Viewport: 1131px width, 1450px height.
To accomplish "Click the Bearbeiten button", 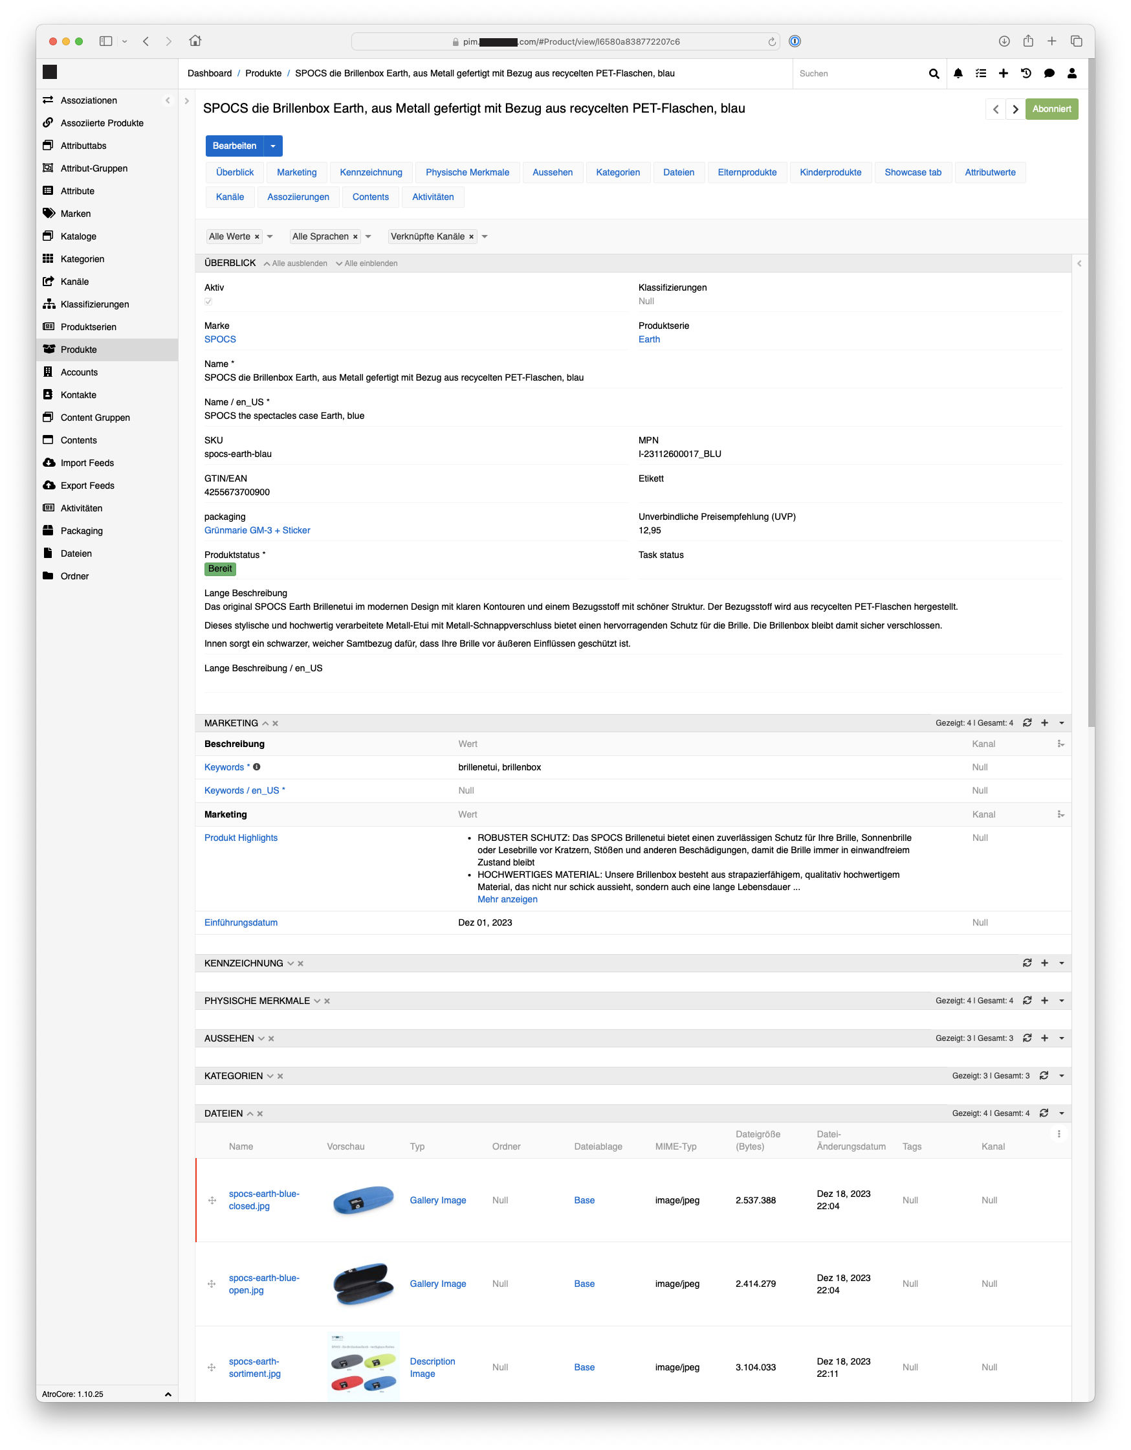I will (234, 146).
